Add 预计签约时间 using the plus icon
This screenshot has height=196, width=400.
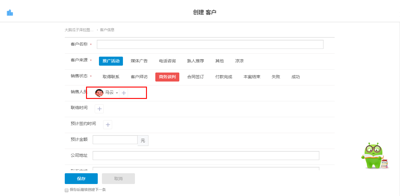[x=108, y=125]
